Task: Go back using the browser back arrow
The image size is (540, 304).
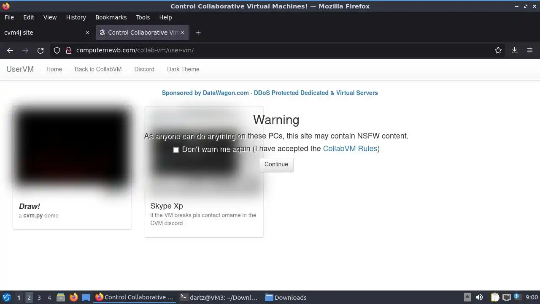Action: pos(10,50)
